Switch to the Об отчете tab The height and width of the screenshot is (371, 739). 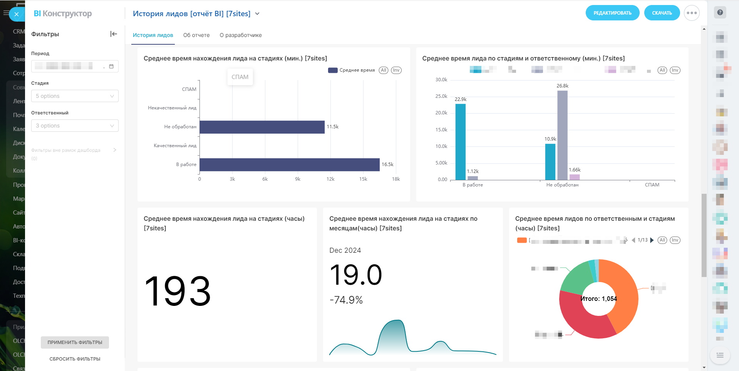(196, 35)
